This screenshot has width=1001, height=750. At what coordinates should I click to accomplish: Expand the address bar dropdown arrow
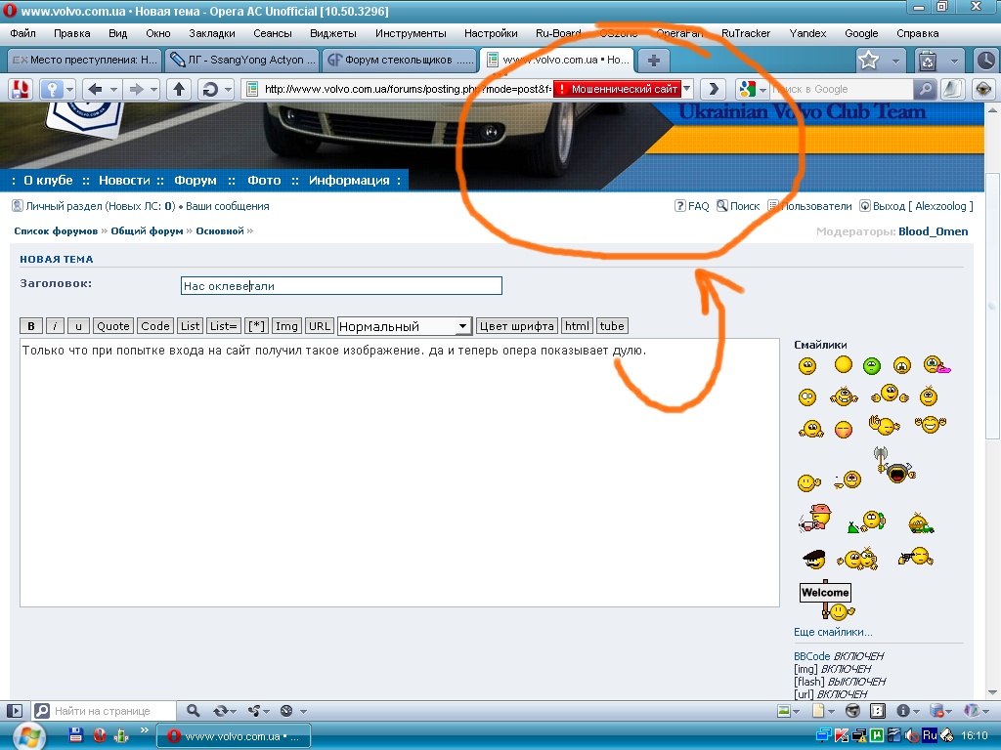pos(687,89)
